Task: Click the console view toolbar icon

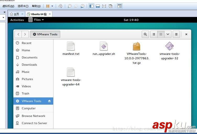Action: pos(120,6)
